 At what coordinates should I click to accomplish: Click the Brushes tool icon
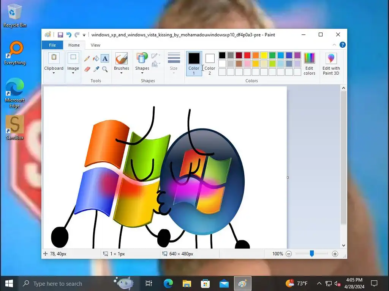pyautogui.click(x=121, y=59)
